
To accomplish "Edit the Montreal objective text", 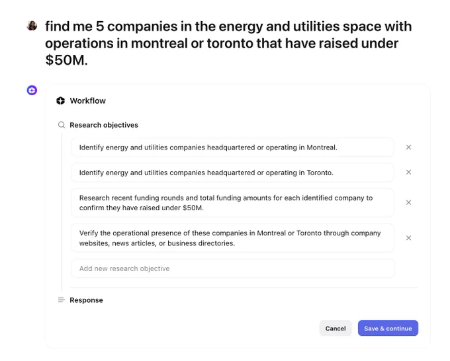I will 232,147.
